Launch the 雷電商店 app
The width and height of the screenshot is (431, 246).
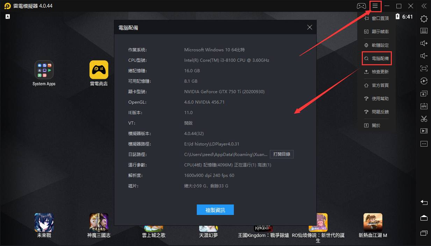tap(99, 73)
